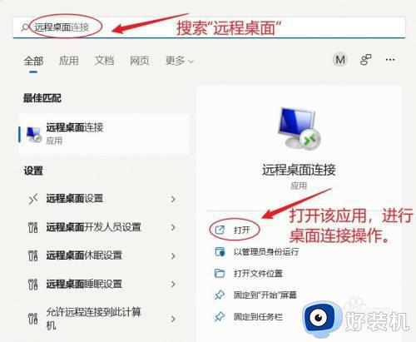Click the 远程桌面连接 title in preview pane
The image size is (416, 342).
pyautogui.click(x=299, y=170)
